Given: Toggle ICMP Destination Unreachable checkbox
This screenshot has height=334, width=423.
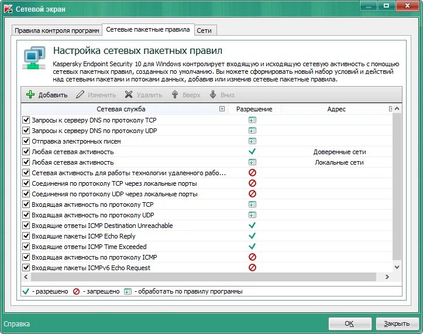Looking at the screenshot, I should 26,225.
